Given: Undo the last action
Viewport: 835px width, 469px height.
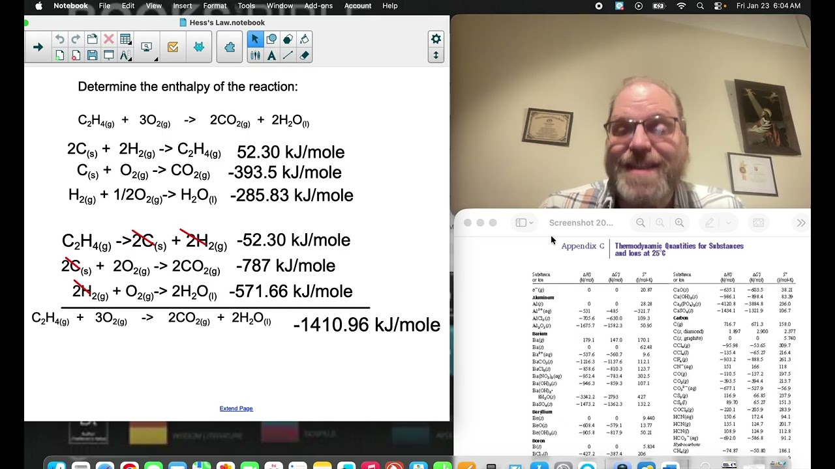Looking at the screenshot, I should [60, 39].
